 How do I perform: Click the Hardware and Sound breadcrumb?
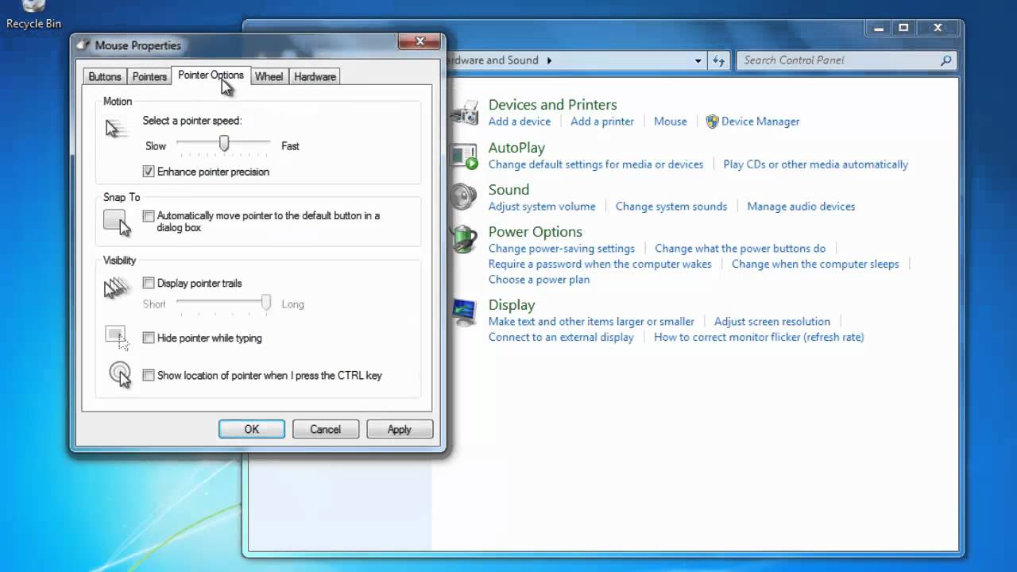[493, 60]
